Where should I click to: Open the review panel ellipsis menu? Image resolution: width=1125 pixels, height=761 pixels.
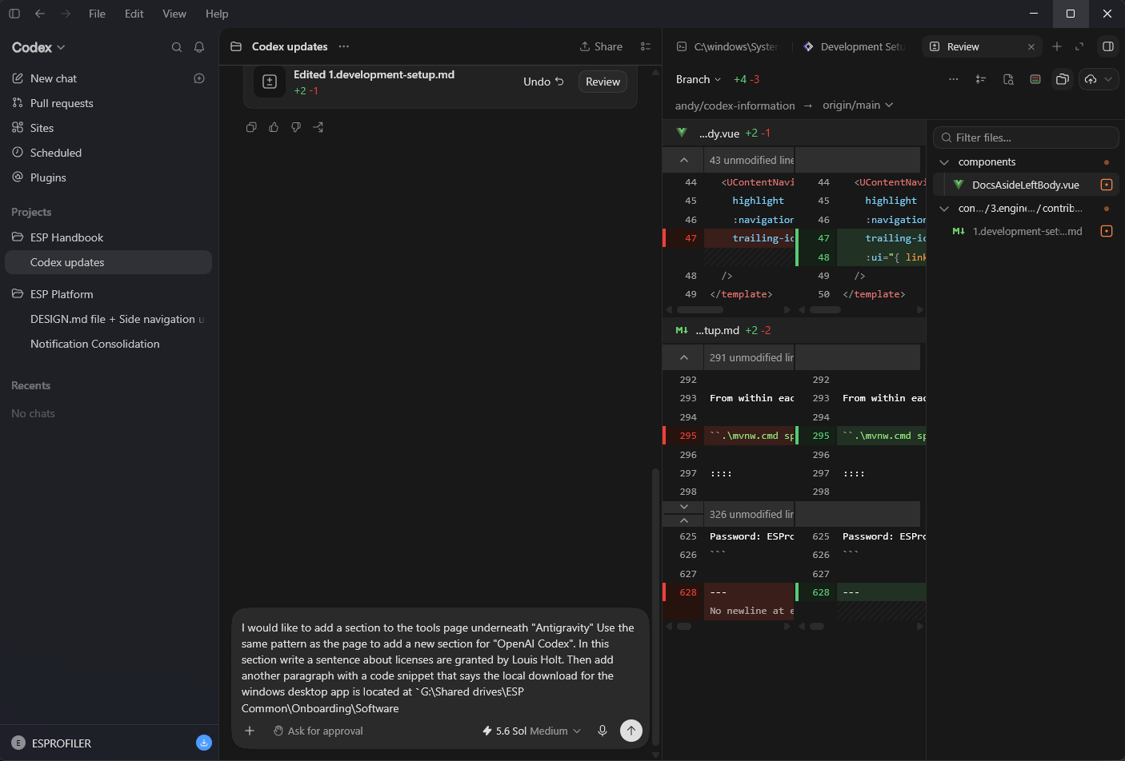coord(954,79)
